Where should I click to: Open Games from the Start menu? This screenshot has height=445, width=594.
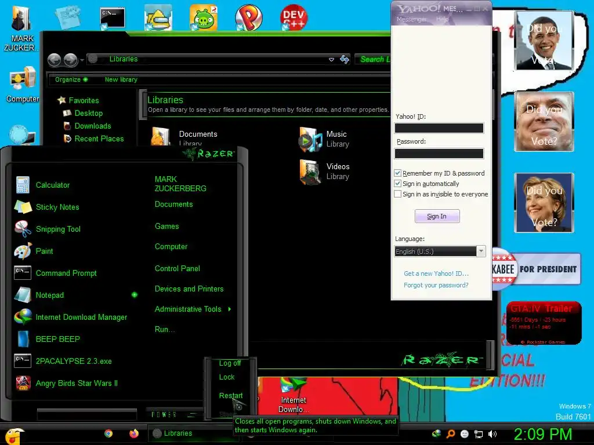166,226
